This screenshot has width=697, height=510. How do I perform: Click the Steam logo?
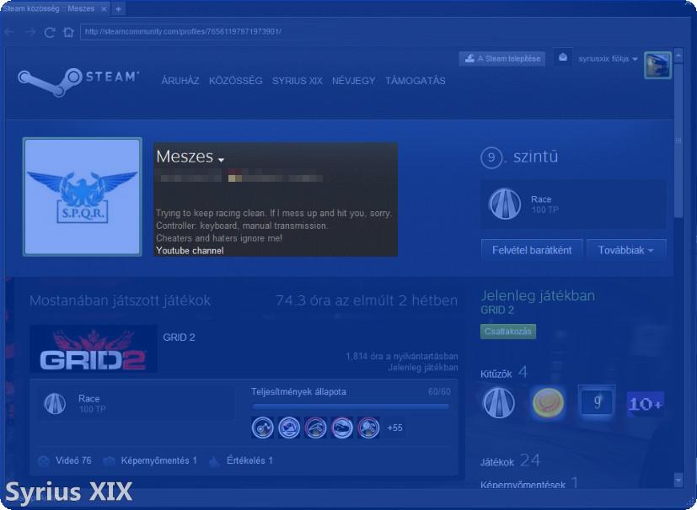pyautogui.click(x=78, y=82)
